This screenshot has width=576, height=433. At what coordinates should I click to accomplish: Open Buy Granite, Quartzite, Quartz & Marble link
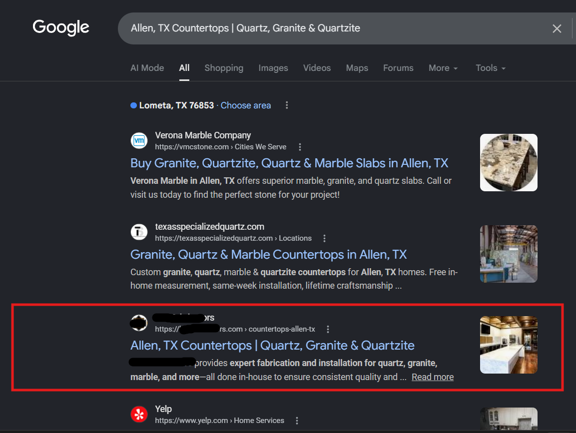289,163
